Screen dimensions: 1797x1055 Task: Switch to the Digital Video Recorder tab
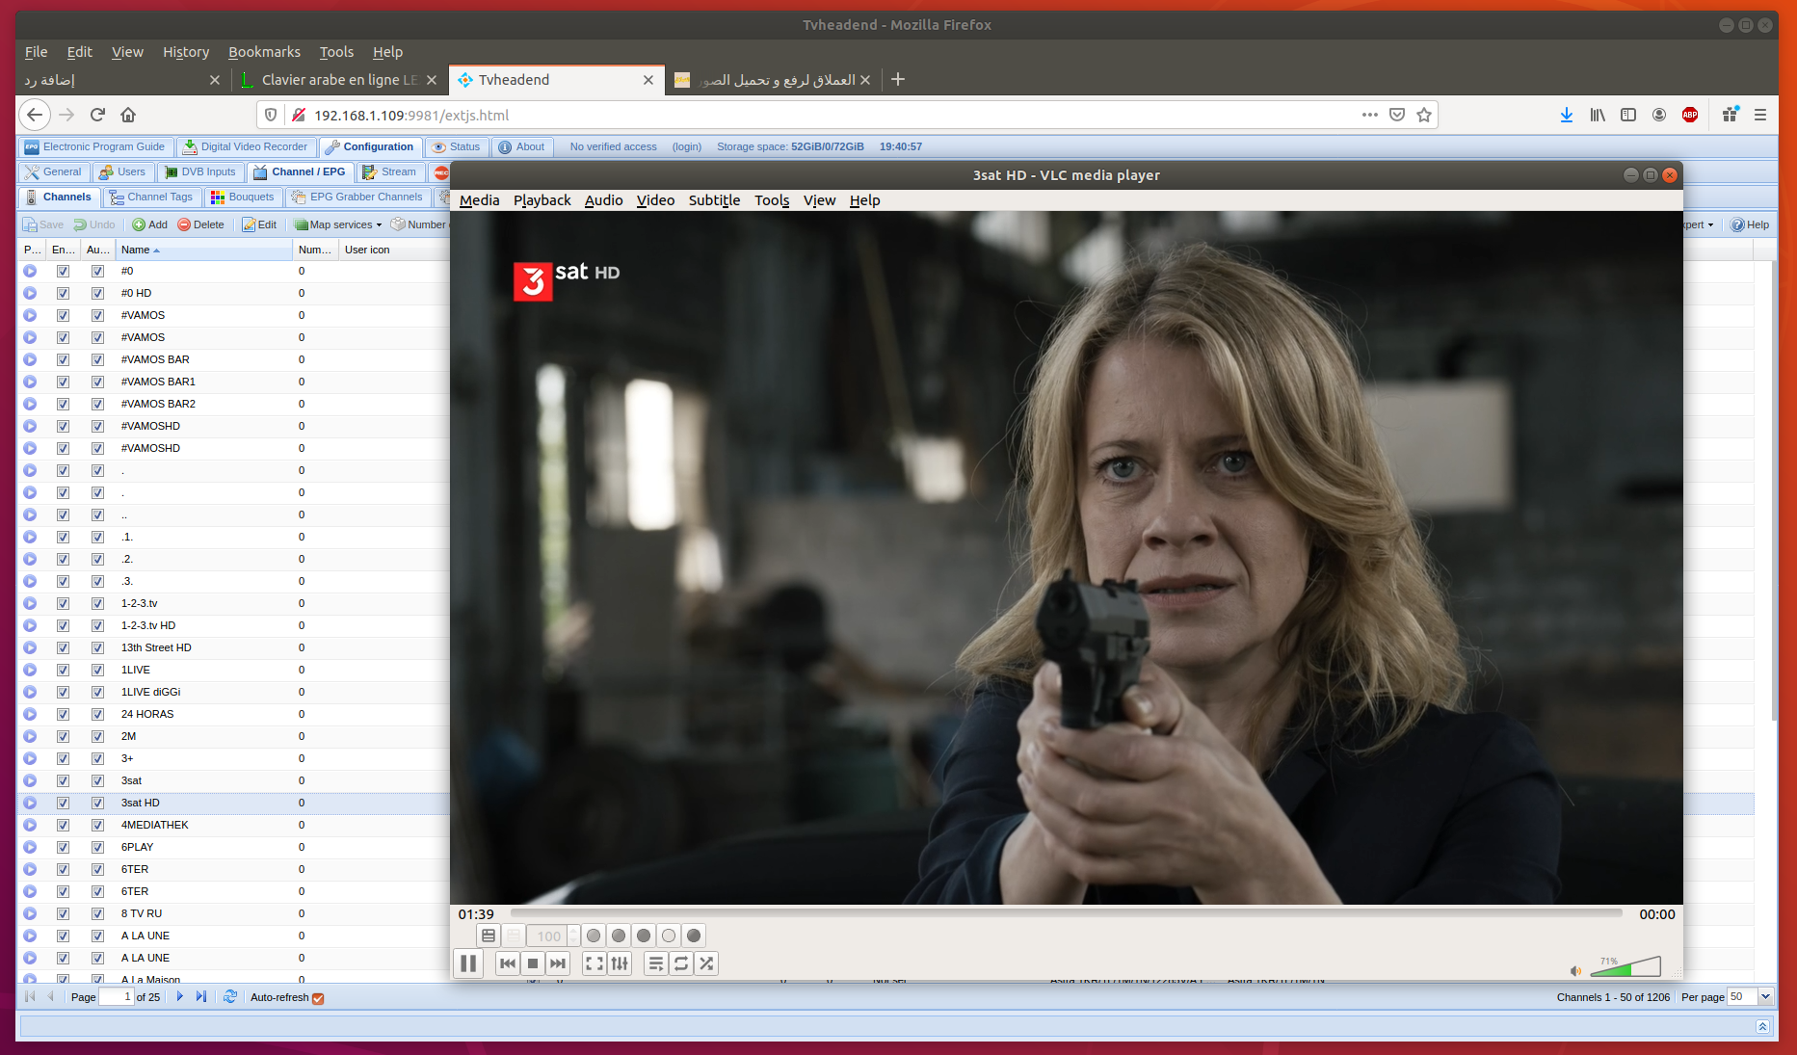248,146
